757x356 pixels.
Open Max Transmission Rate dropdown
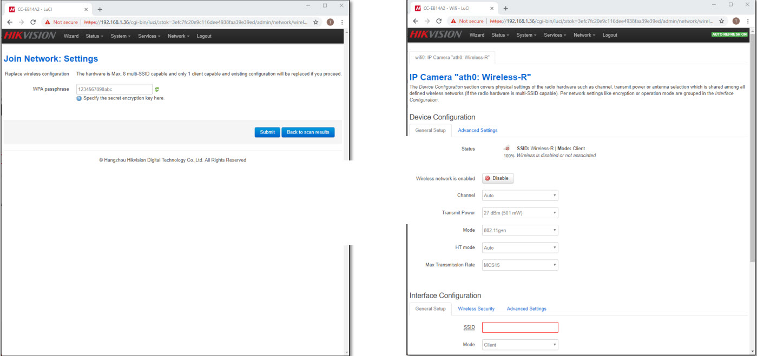pyautogui.click(x=519, y=265)
